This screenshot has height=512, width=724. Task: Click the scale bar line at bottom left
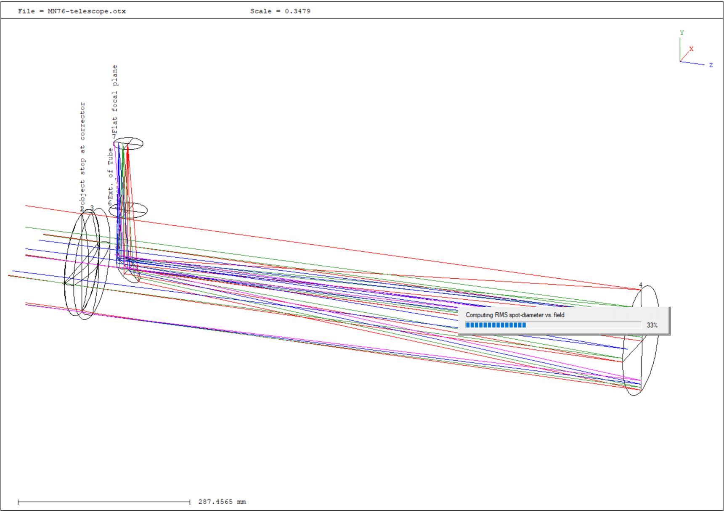tap(104, 502)
